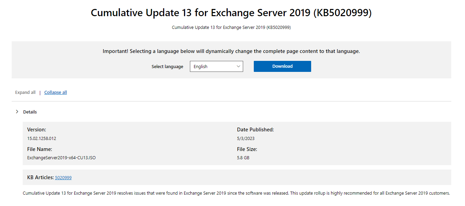465x206 pixels.
Task: Click the date published 5/3/2023
Action: tap(246, 139)
